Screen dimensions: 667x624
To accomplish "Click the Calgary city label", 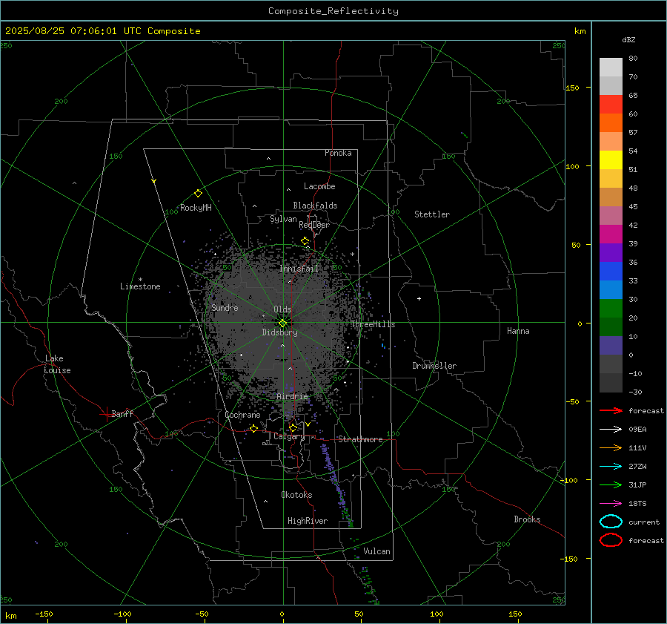I will coord(289,436).
